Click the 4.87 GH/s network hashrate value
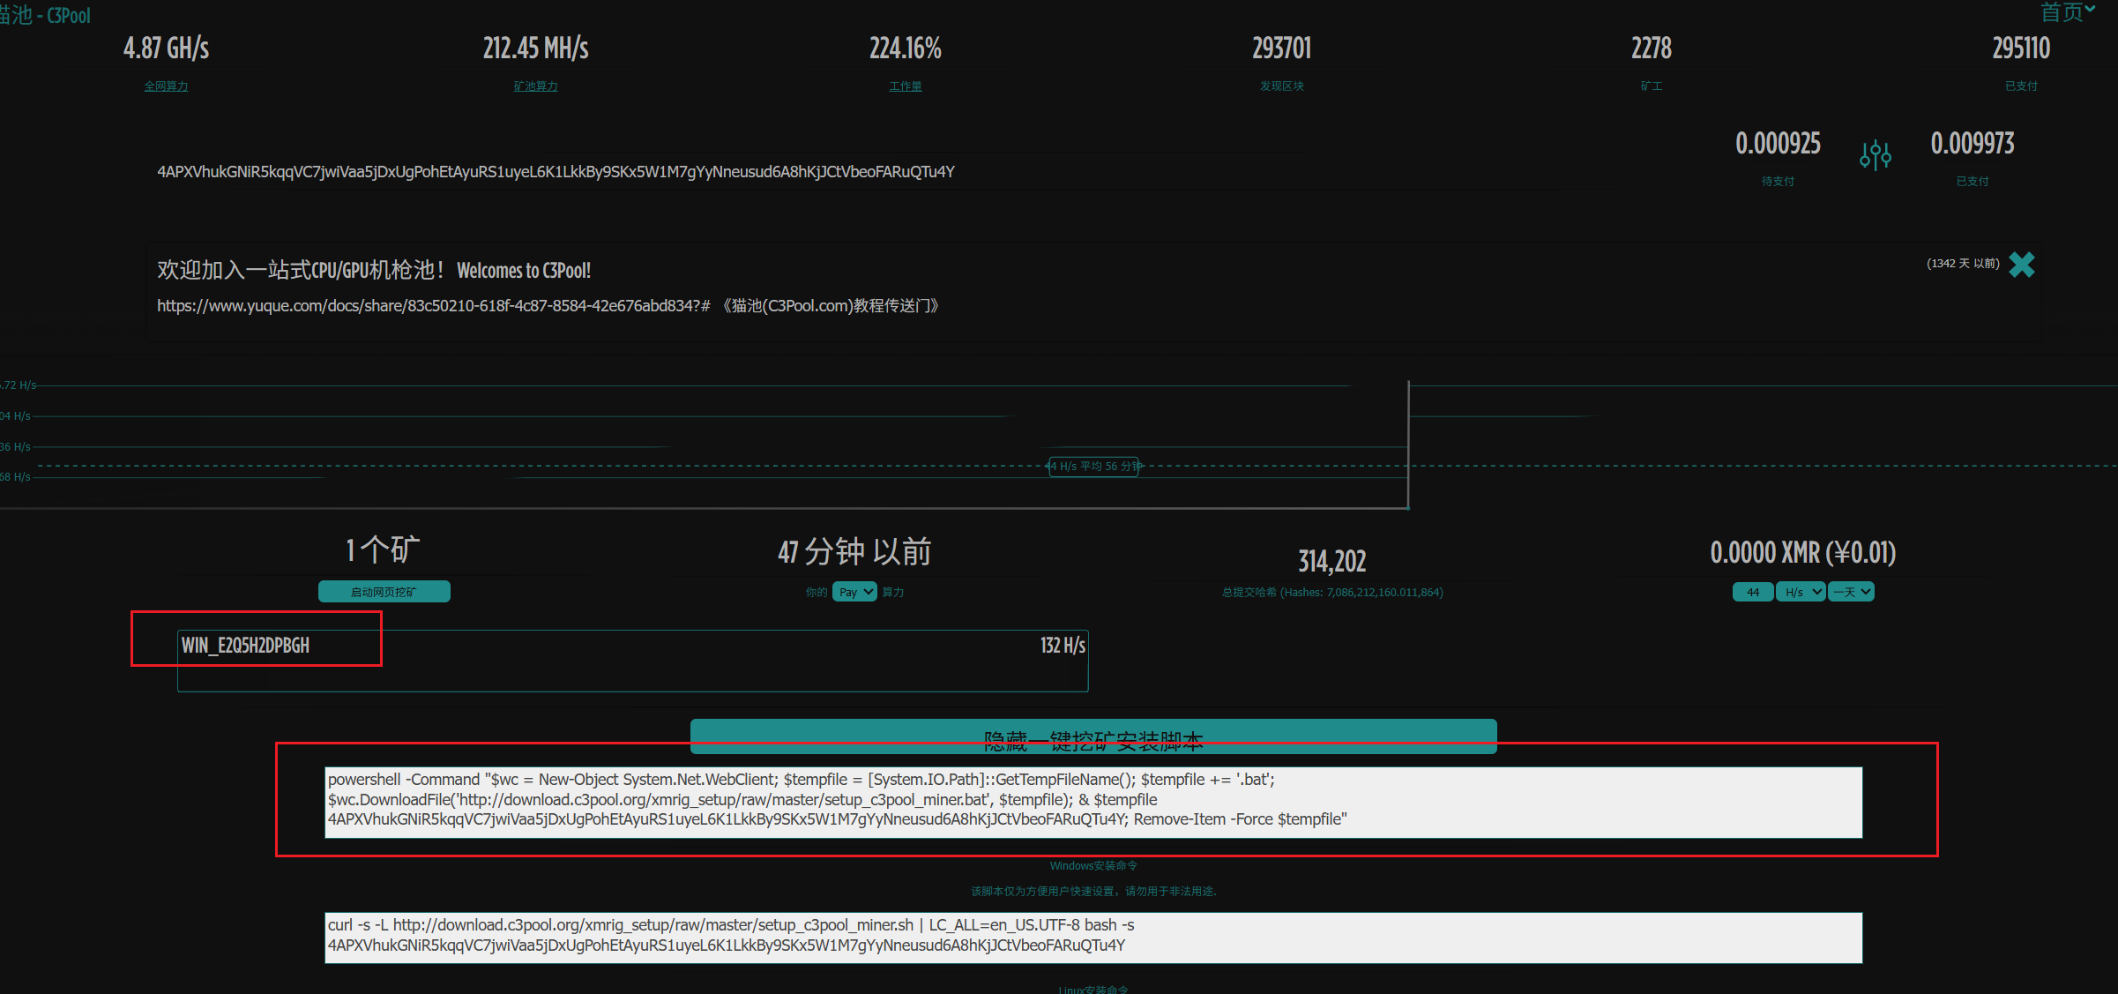This screenshot has height=994, width=2118. point(166,49)
